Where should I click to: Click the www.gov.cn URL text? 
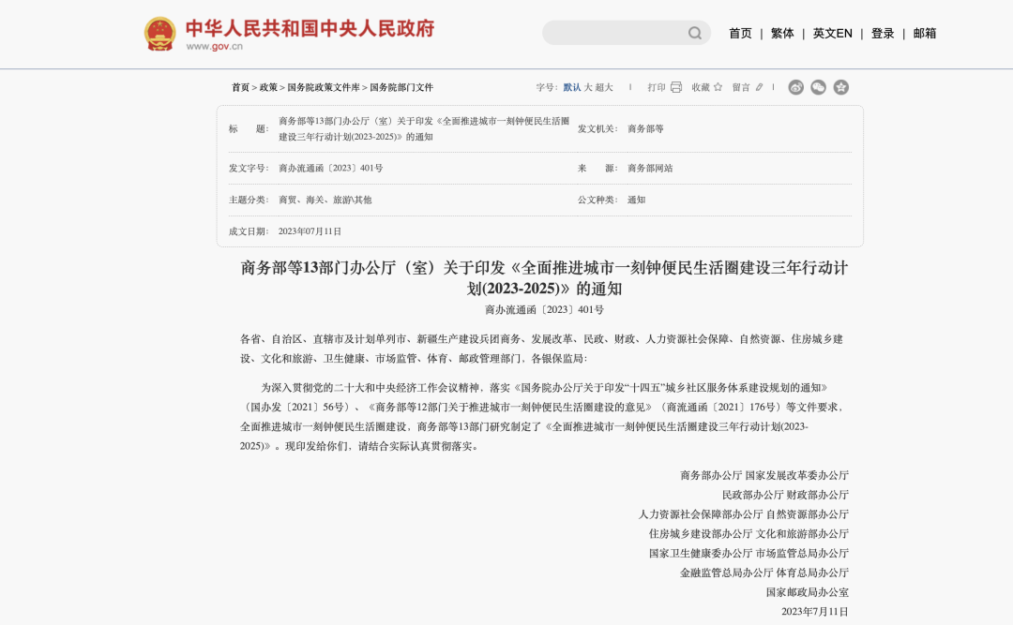click(x=215, y=47)
